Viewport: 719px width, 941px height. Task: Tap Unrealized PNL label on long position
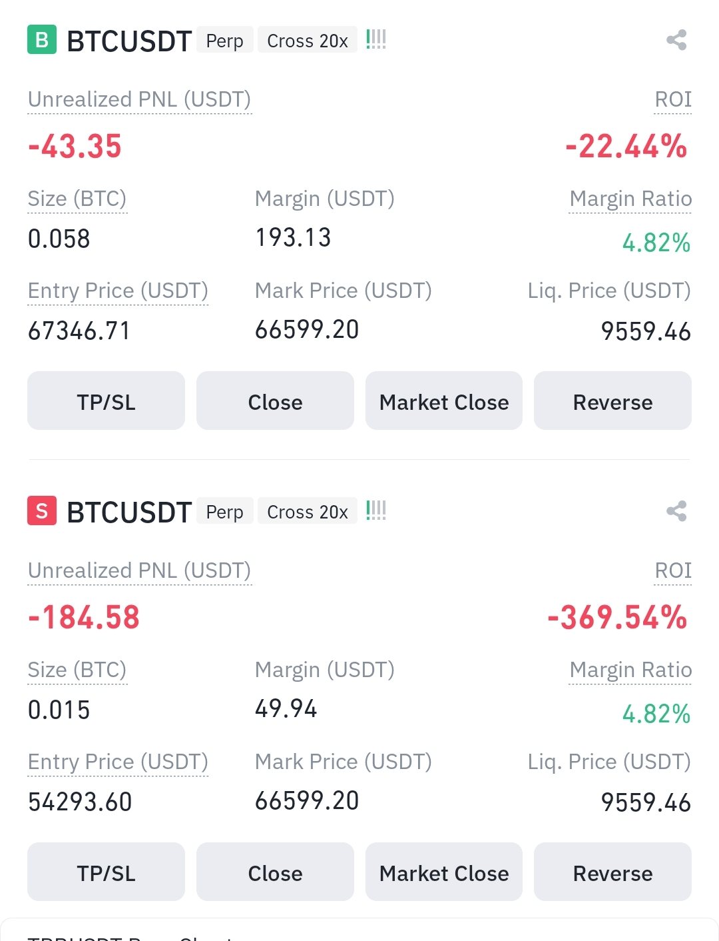(x=139, y=99)
